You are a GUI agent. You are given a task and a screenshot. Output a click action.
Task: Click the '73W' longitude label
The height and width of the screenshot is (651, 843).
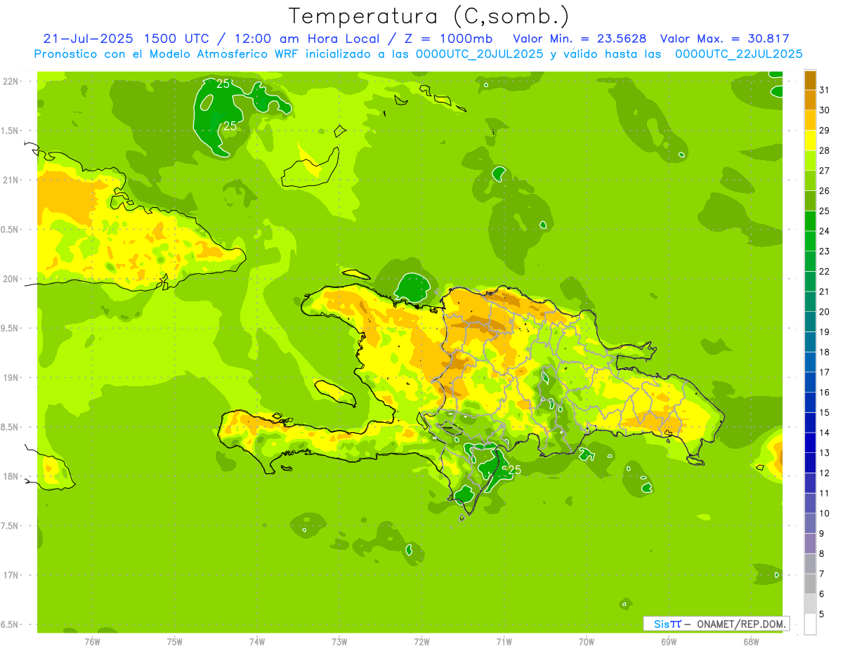point(339,641)
